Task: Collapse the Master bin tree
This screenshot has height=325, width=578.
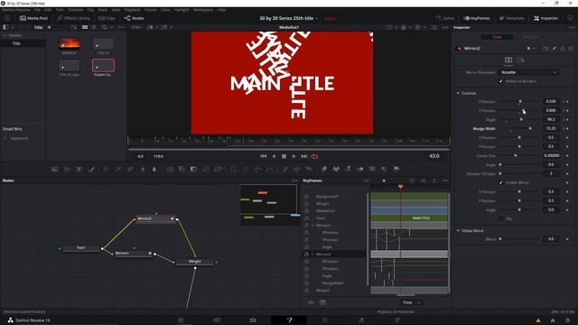Action: [x=5, y=35]
